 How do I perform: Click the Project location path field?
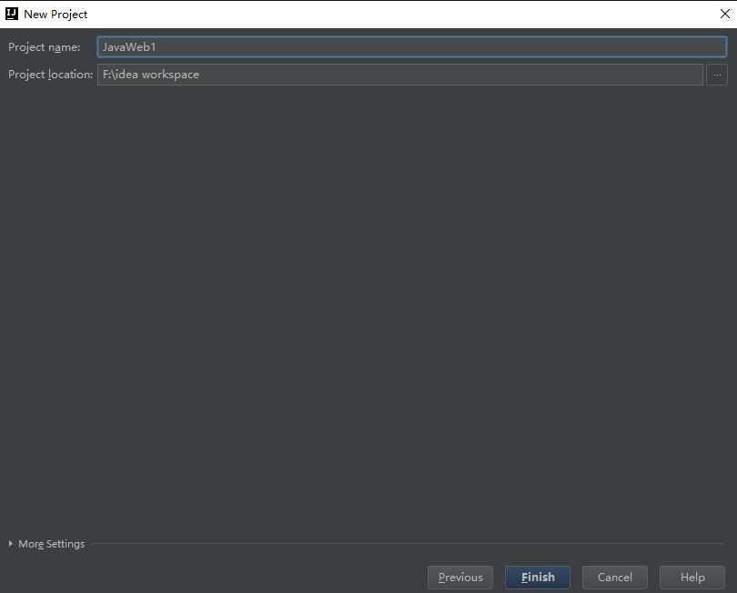click(x=400, y=75)
